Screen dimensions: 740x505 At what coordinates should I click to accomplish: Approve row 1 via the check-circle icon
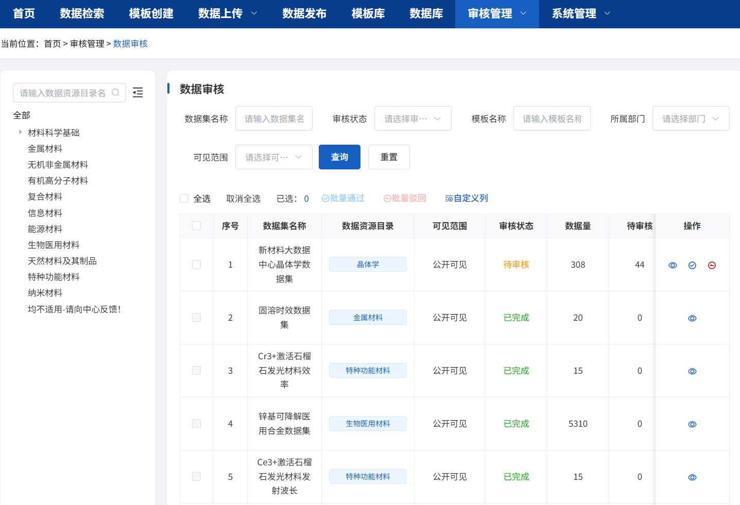click(x=692, y=265)
